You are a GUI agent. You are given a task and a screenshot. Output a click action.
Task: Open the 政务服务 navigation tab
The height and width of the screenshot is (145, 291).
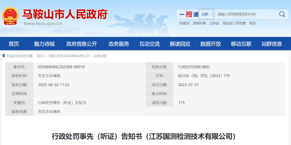pyautogui.click(x=119, y=44)
